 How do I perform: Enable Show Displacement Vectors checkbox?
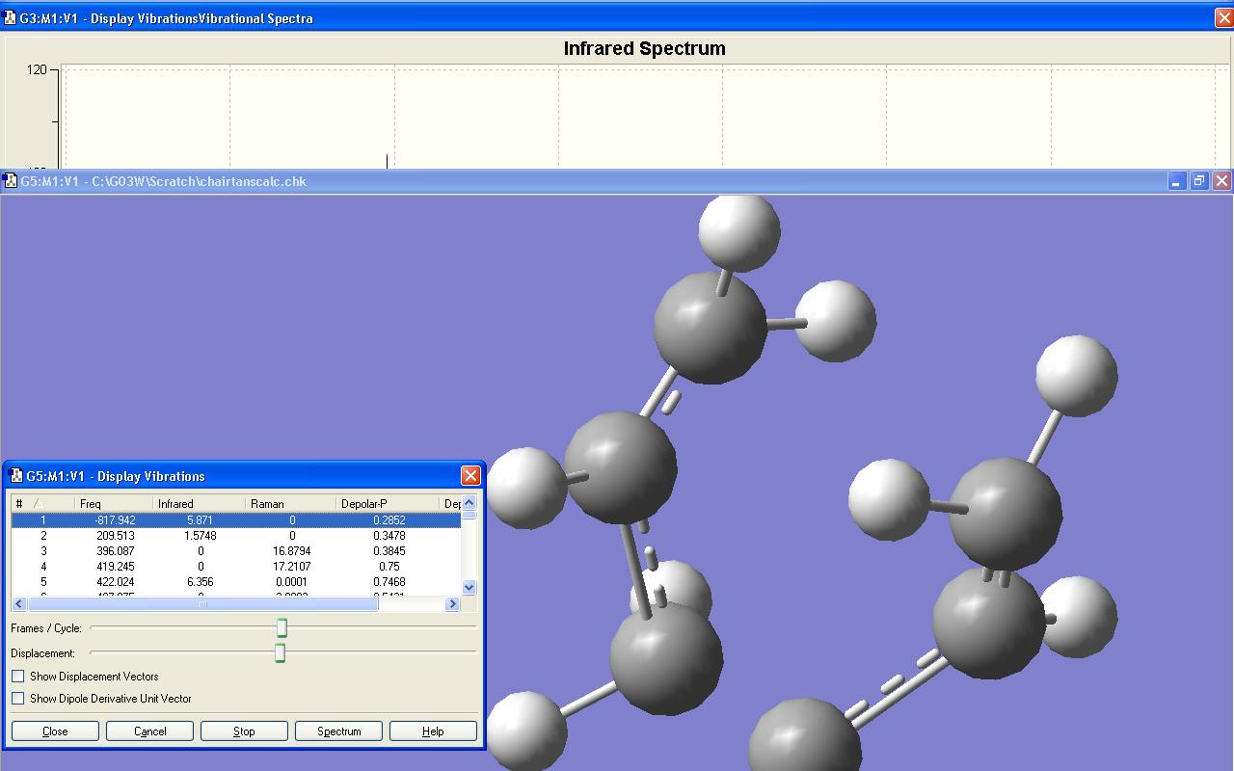18,677
